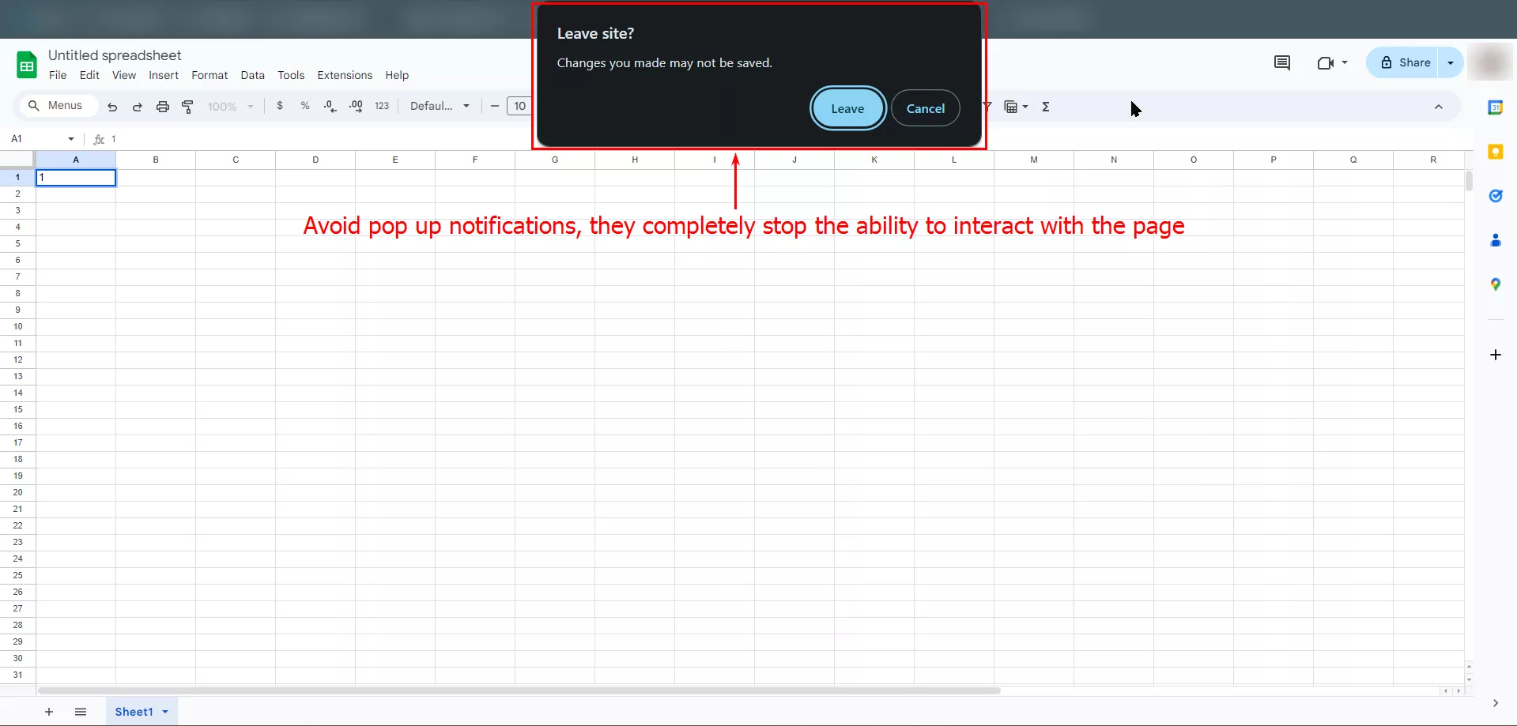Click the undo arrow icon
This screenshot has width=1517, height=726.
coord(112,107)
